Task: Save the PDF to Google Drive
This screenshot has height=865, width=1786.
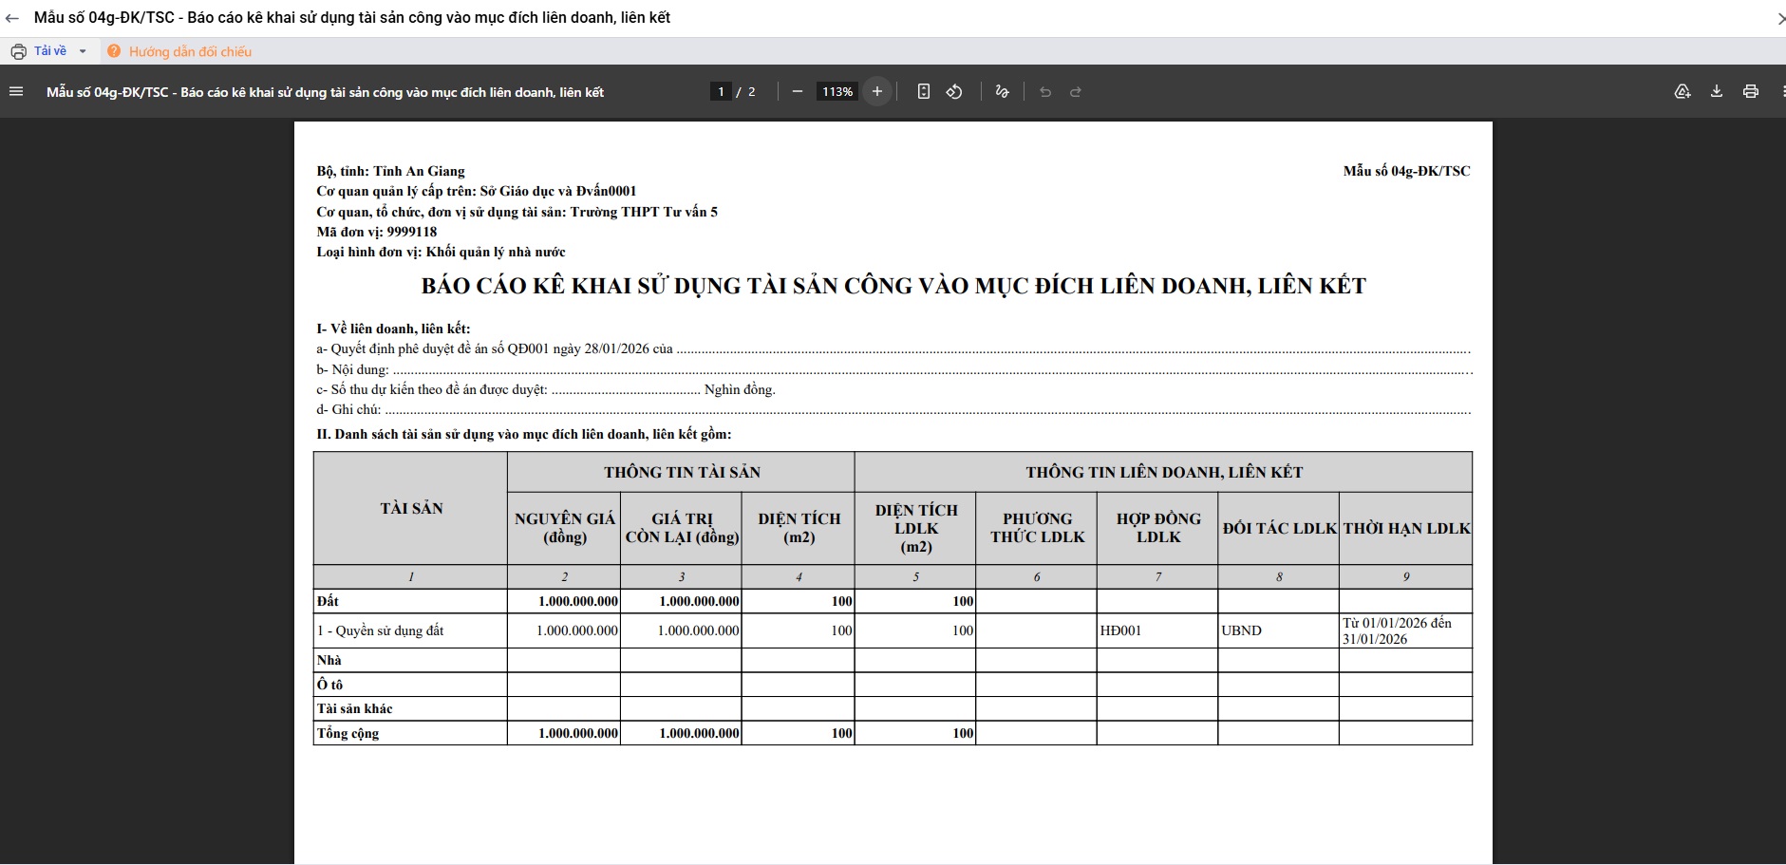Action: (x=1682, y=92)
